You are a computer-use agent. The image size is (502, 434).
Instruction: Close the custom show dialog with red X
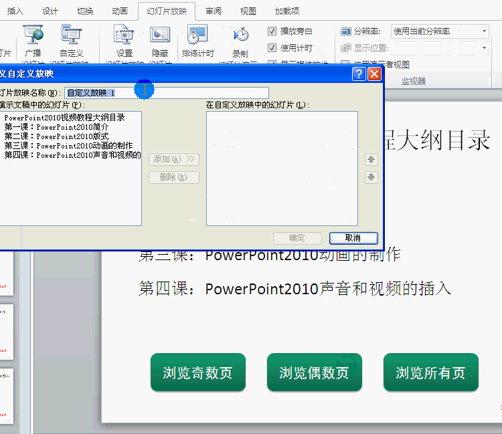coord(374,74)
